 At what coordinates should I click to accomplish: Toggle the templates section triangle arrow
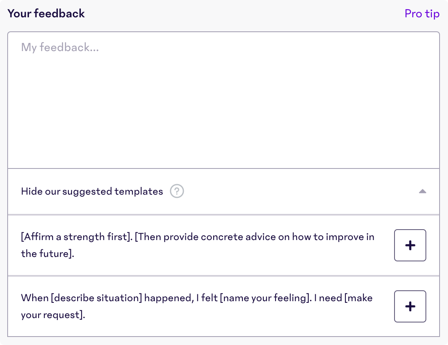coord(423,191)
